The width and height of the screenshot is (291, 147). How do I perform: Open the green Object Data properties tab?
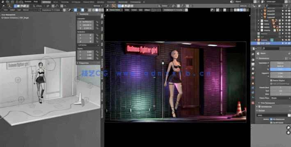click(253, 97)
